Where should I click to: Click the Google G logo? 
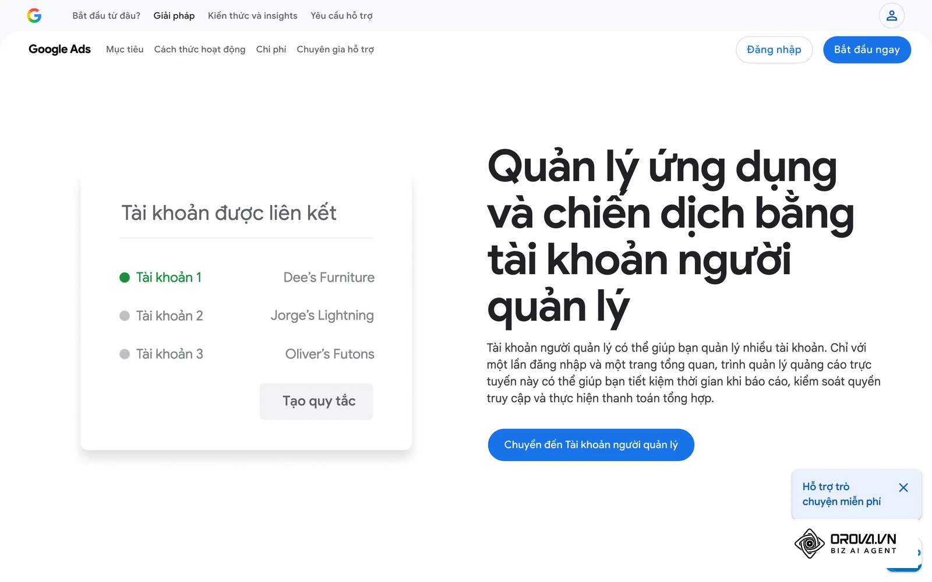click(x=34, y=16)
